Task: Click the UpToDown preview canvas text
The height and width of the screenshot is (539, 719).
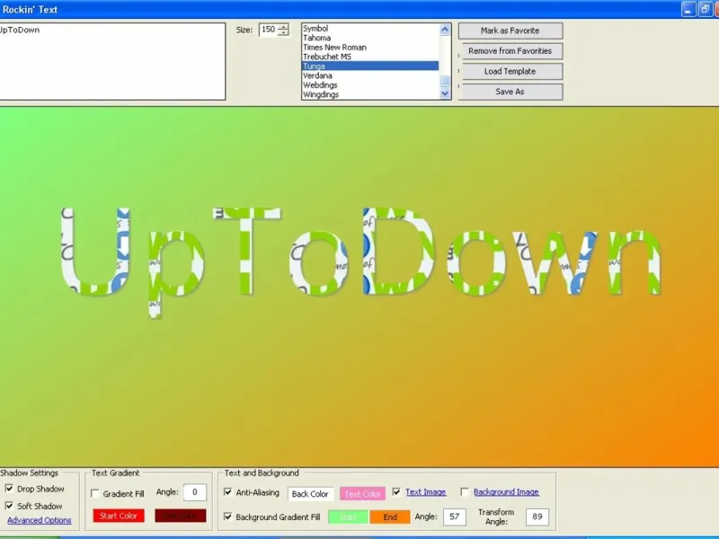Action: pyautogui.click(x=361, y=261)
